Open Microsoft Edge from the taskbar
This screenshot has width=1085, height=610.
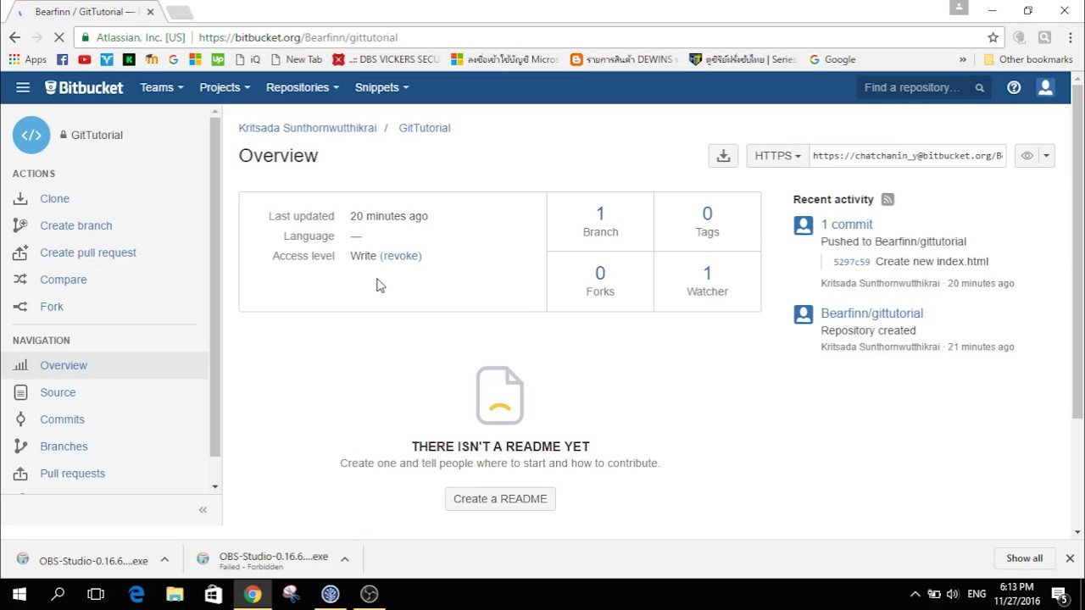136,594
